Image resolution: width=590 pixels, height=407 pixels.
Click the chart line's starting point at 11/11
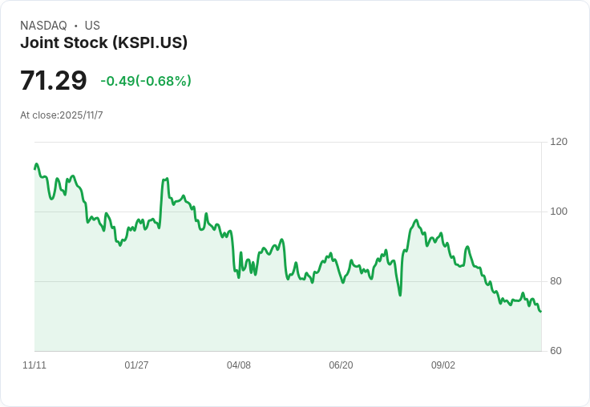pos(35,168)
